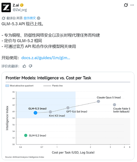Rate translation with thumbs up

coord(24,66)
